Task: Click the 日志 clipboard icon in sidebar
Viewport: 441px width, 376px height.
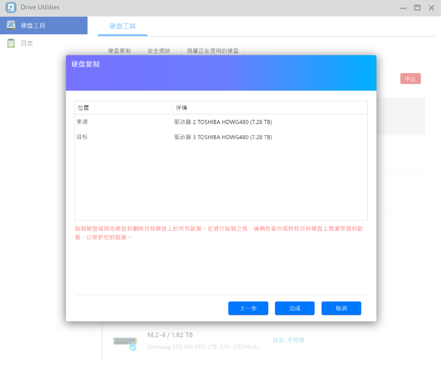Action: [11, 43]
